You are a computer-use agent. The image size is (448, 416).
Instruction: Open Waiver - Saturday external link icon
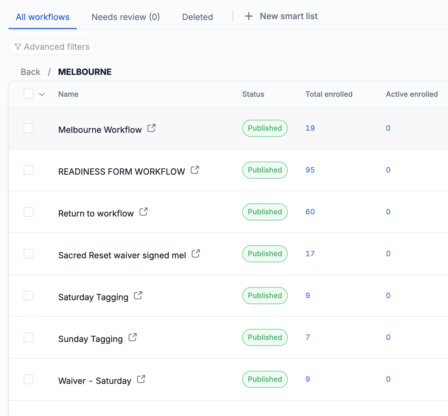pos(141,379)
